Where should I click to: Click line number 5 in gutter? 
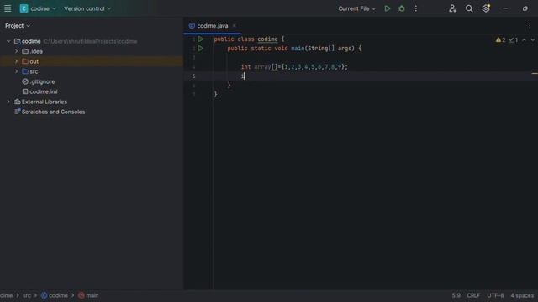coord(193,76)
